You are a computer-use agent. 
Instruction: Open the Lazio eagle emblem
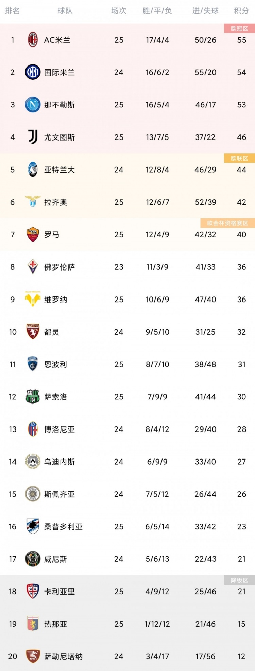tap(33, 202)
